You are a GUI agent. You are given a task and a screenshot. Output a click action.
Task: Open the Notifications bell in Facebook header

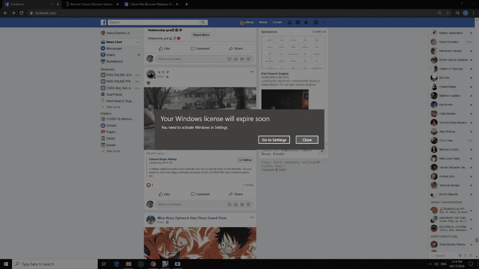coord(306,22)
